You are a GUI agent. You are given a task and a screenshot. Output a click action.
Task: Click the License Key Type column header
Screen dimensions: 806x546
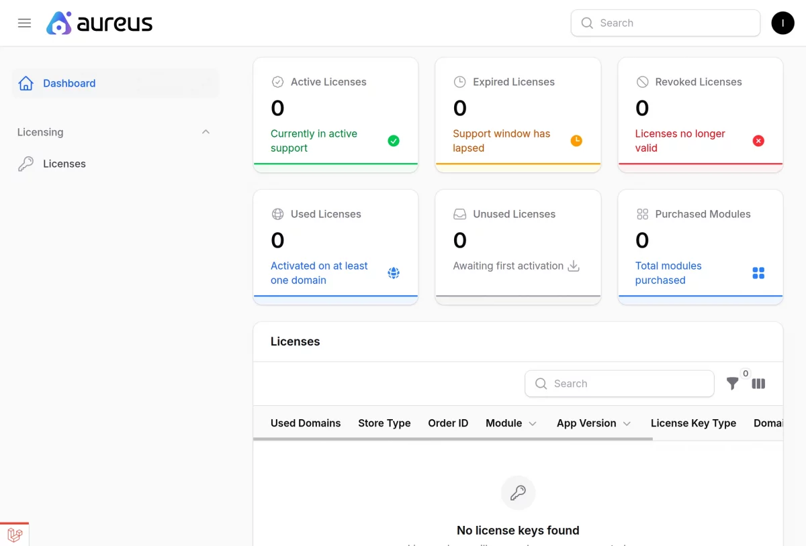point(693,423)
